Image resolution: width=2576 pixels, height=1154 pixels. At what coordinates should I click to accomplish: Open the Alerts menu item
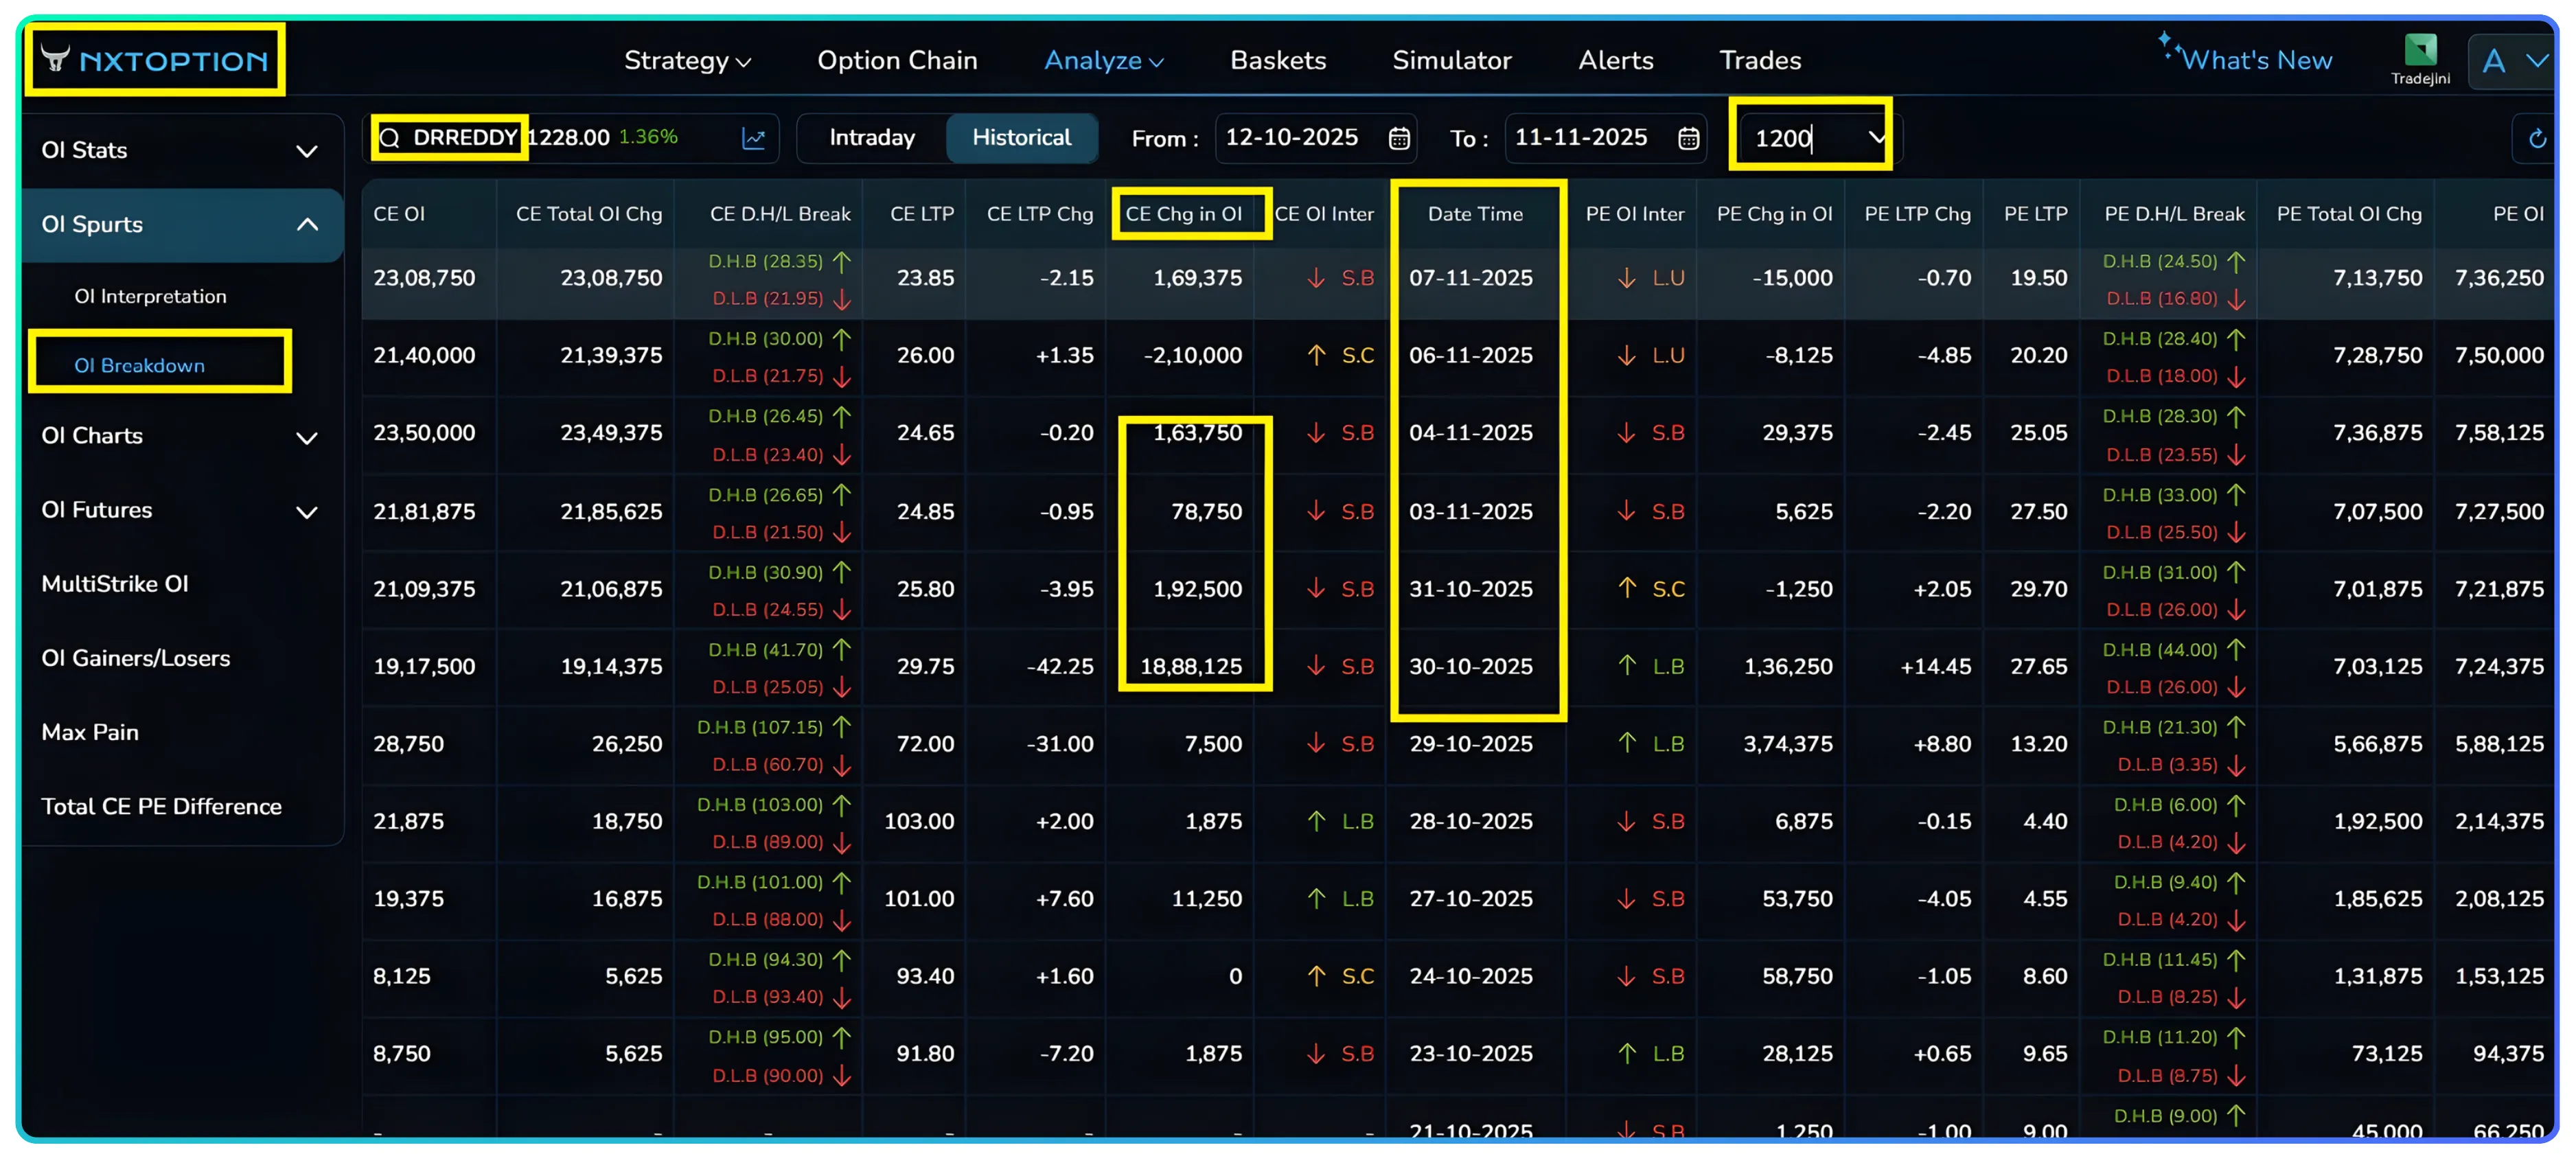pos(1614,60)
